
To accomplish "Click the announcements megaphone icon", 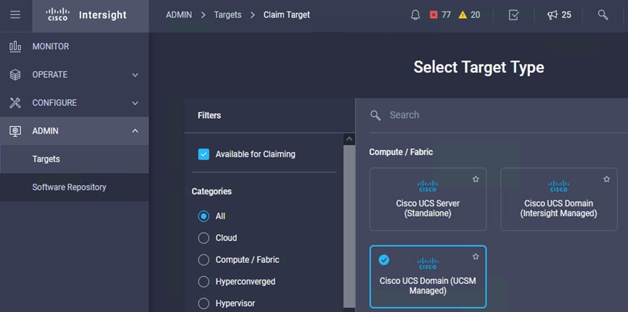I will click(559, 15).
